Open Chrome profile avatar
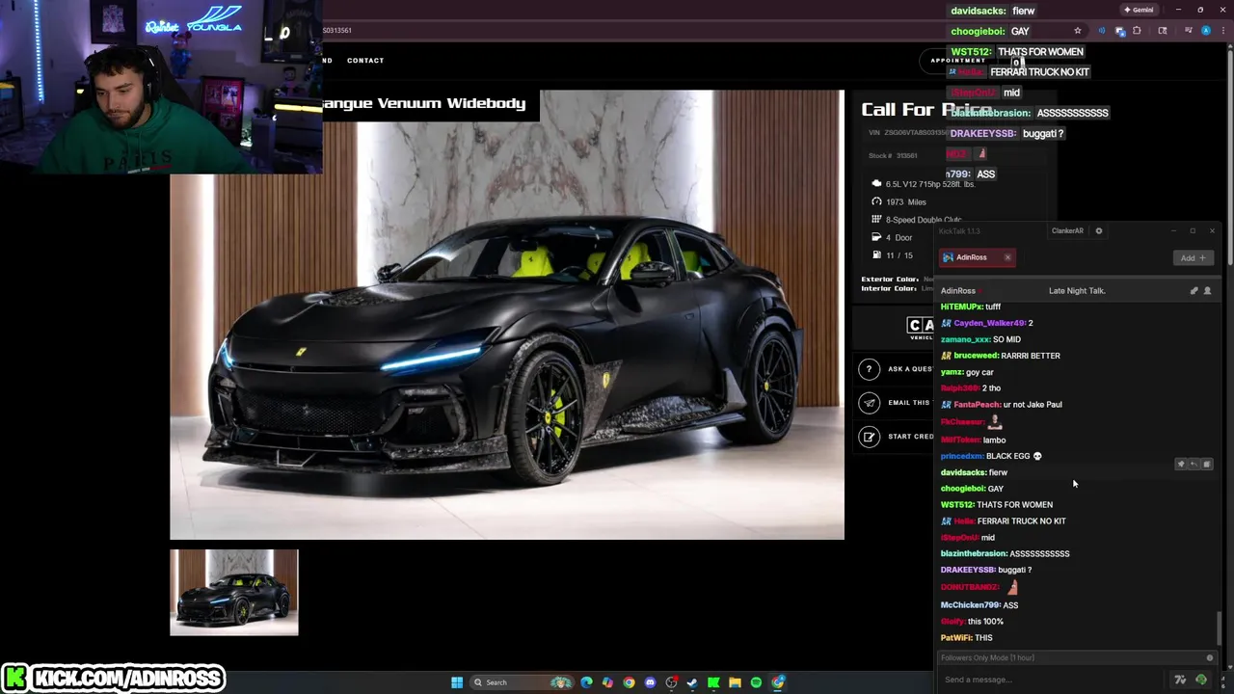 (1205, 31)
